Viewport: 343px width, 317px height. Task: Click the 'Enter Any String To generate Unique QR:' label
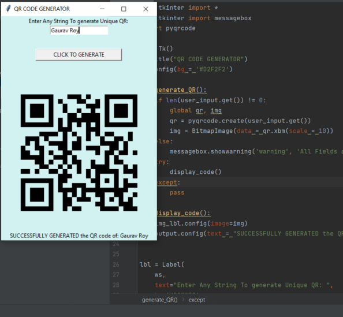[x=78, y=21]
